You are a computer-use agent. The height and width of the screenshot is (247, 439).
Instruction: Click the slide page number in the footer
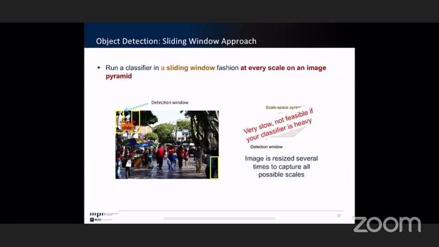339,215
